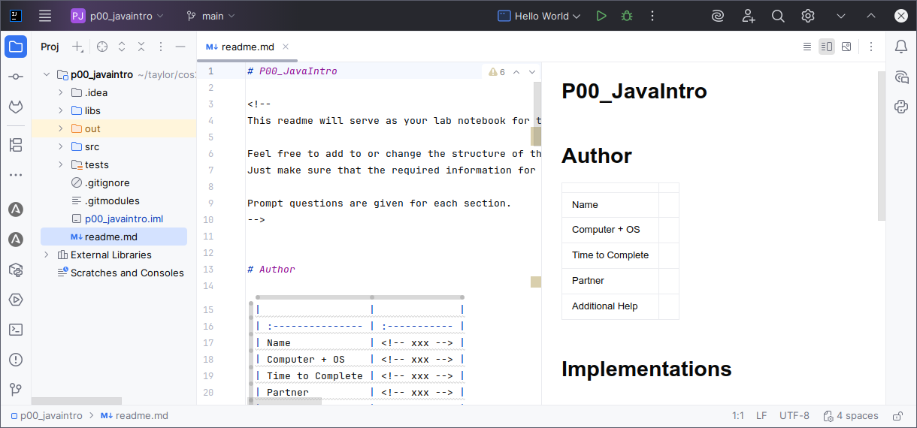Open Hello World run configuration dropdown
Screen dimensions: 917x428
click(x=540, y=16)
